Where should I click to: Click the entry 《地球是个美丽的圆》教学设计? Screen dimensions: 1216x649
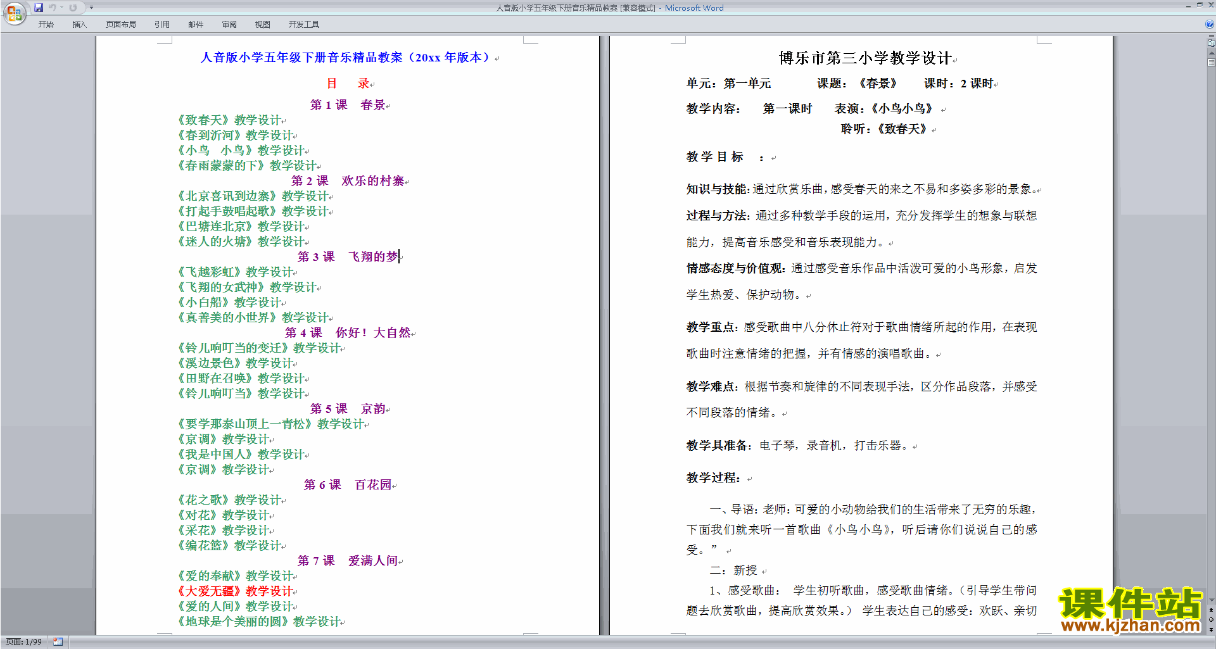click(x=258, y=622)
